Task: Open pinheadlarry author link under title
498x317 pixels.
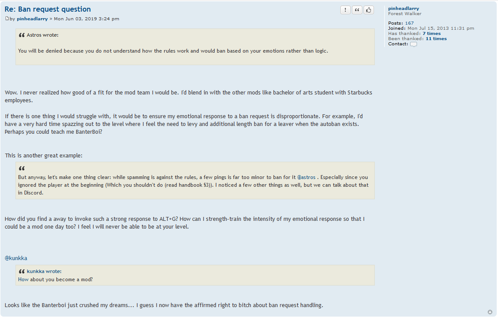Action: pyautogui.click(x=32, y=19)
